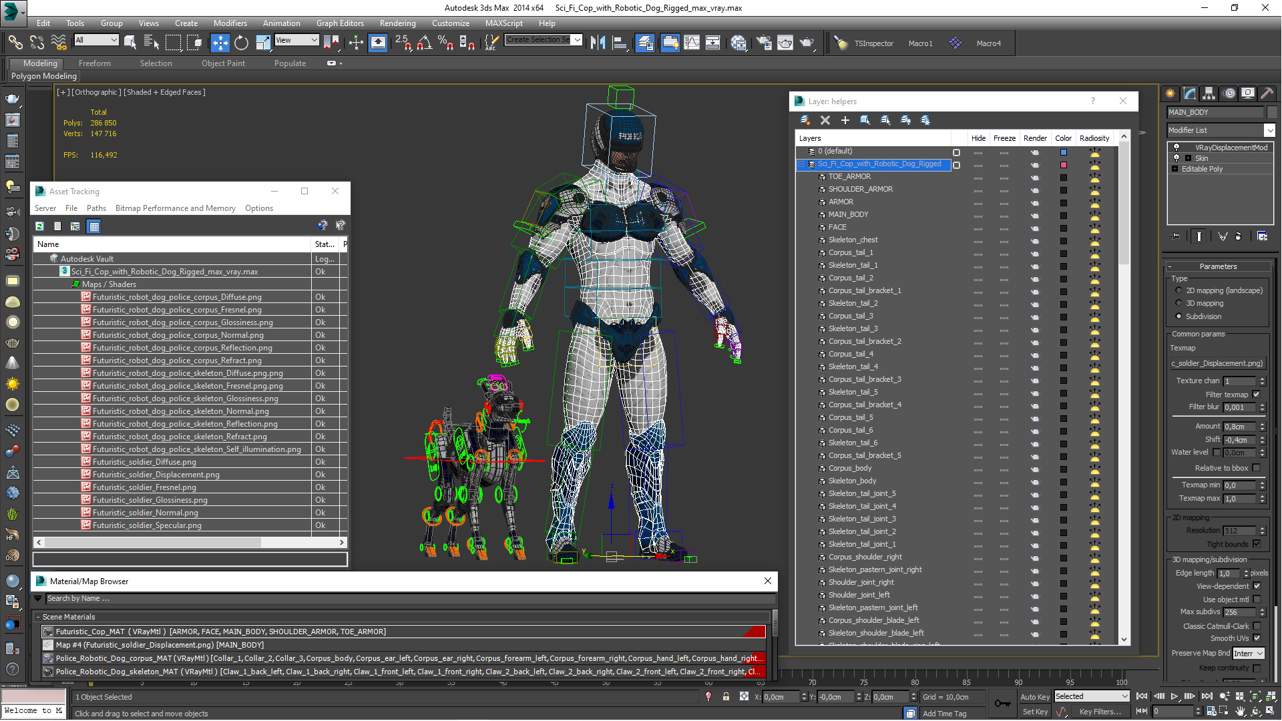Viewport: 1282px width, 721px height.
Task: Select 2D mapping (landscape) radio button
Action: tap(1179, 290)
